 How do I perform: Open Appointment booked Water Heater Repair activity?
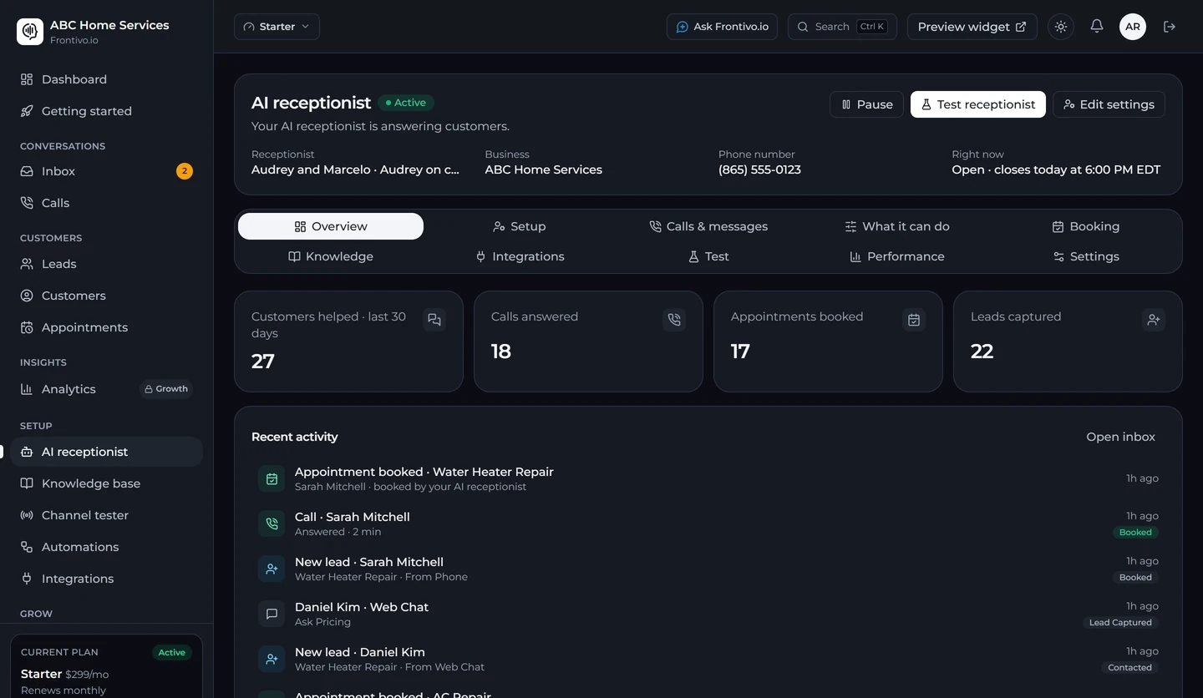(x=708, y=478)
